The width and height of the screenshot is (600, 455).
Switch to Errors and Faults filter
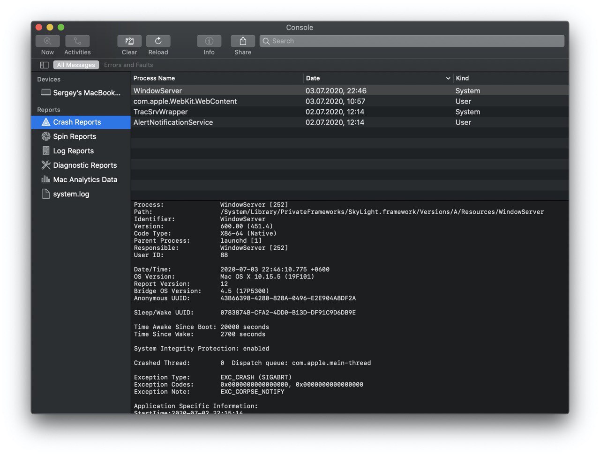[128, 65]
